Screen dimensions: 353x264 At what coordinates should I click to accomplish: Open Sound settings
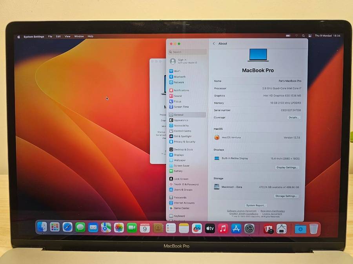click(180, 95)
